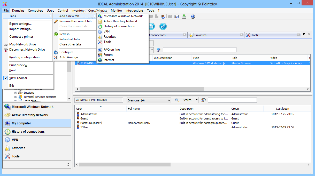Sort by the Last logon column
The height and width of the screenshot is (176, 315).
coord(282,109)
